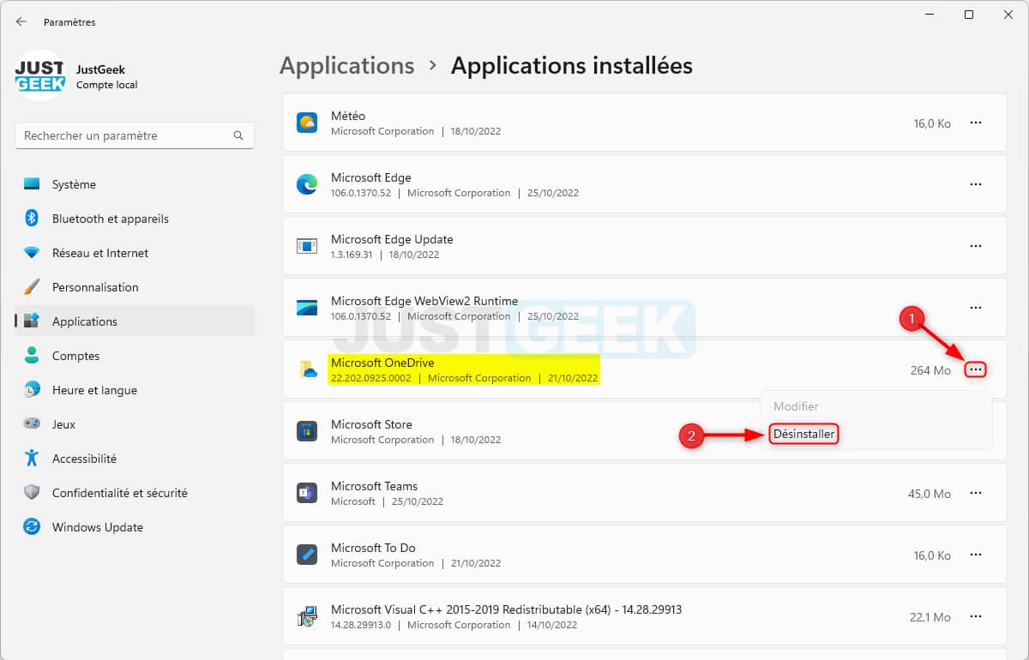1029x660 pixels.
Task: Select the Microsoft OneDrive entry name
Action: pos(382,363)
